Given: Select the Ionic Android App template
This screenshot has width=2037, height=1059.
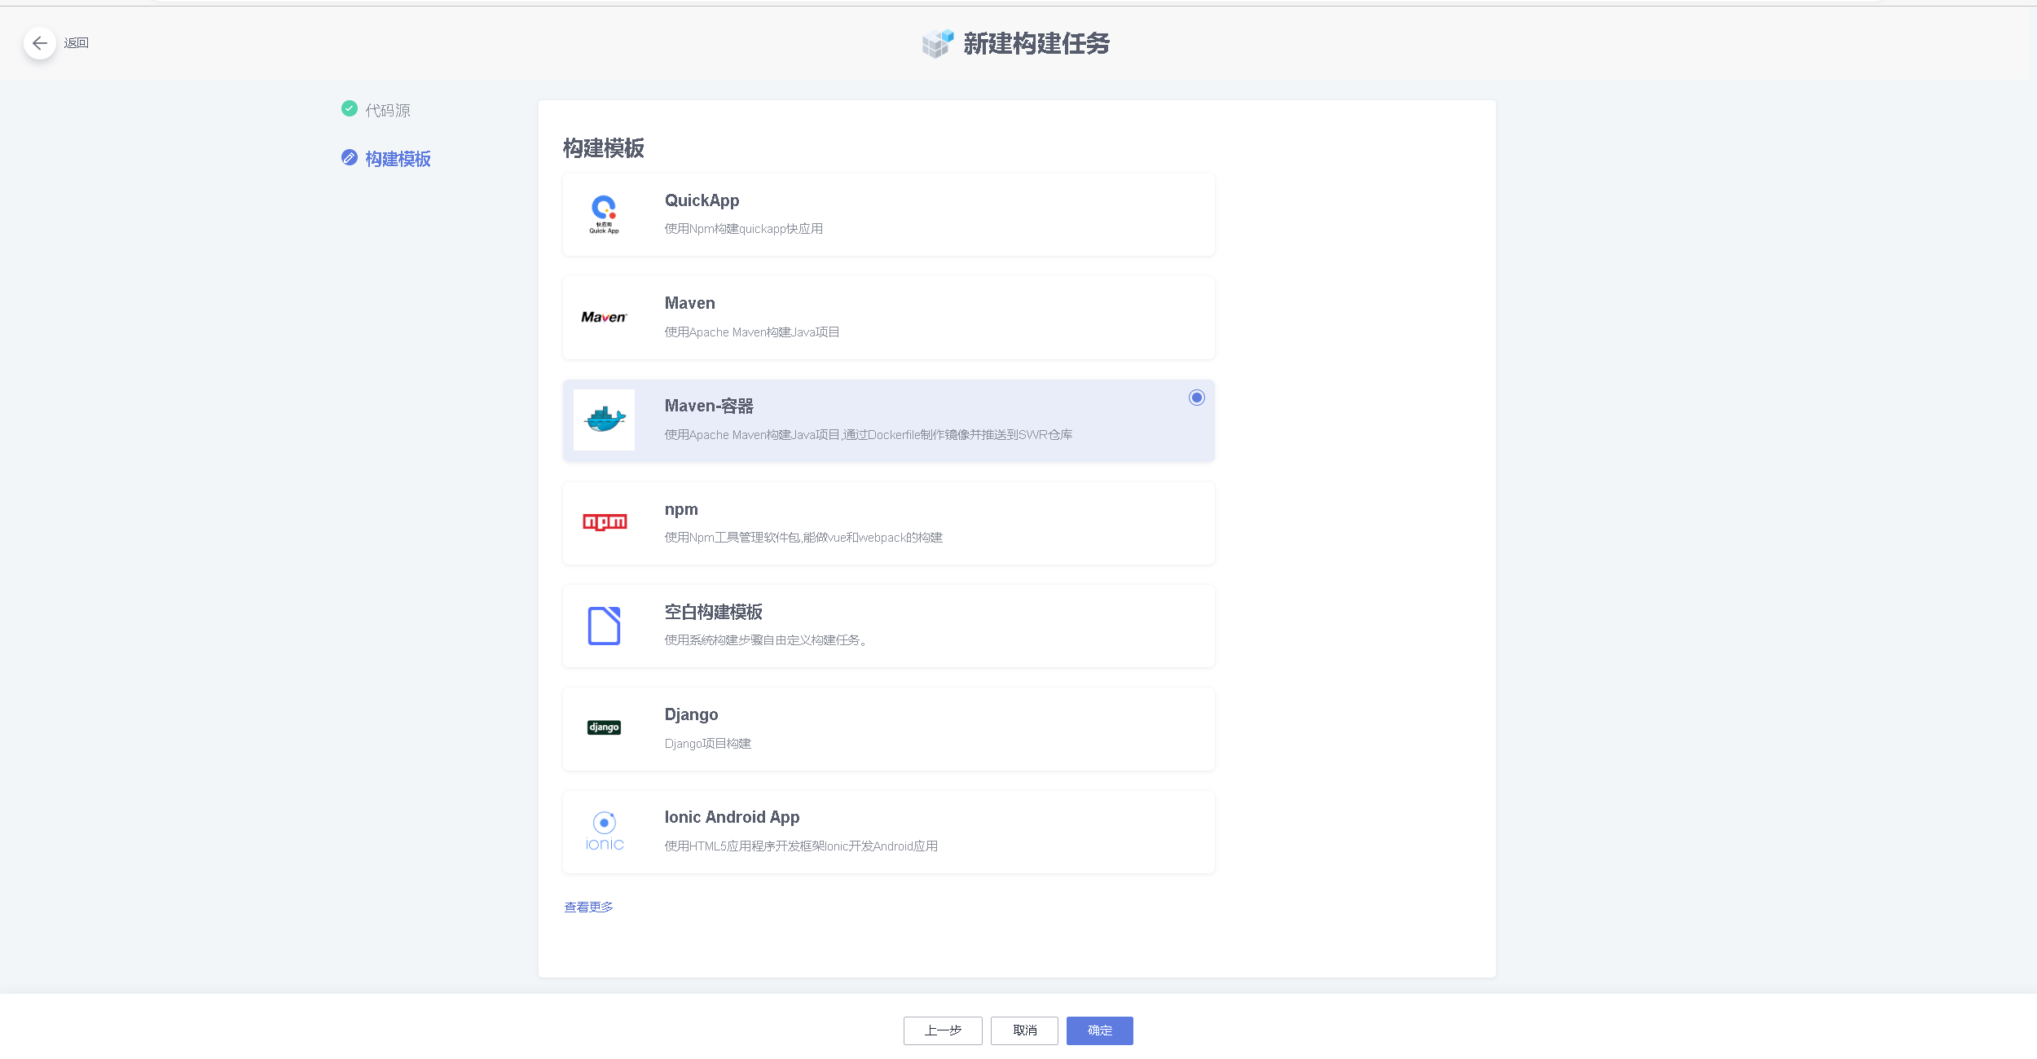Looking at the screenshot, I should click(888, 831).
